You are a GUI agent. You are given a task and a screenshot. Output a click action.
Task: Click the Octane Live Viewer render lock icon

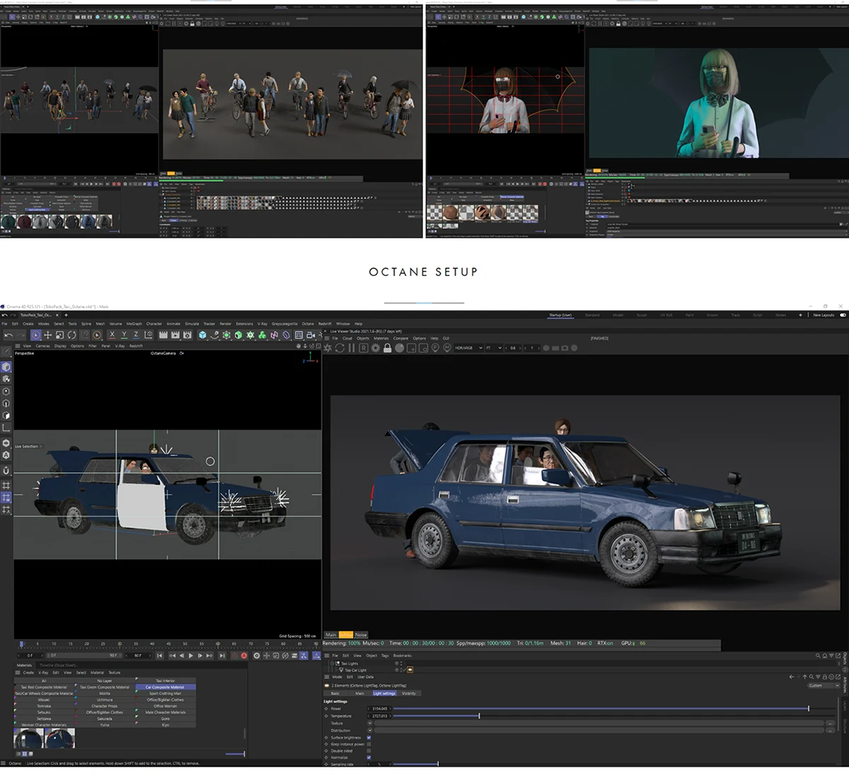point(387,348)
